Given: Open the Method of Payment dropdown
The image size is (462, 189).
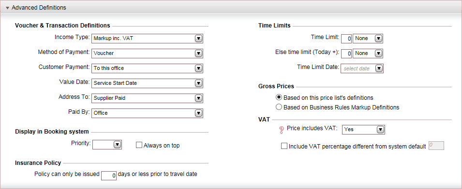Looking at the screenshot, I should tap(148, 54).
